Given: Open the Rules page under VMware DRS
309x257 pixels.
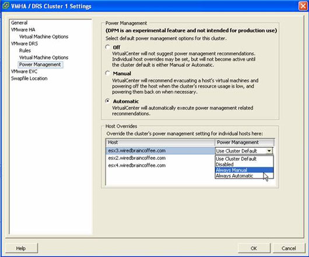Looking at the screenshot, I should (x=25, y=51).
